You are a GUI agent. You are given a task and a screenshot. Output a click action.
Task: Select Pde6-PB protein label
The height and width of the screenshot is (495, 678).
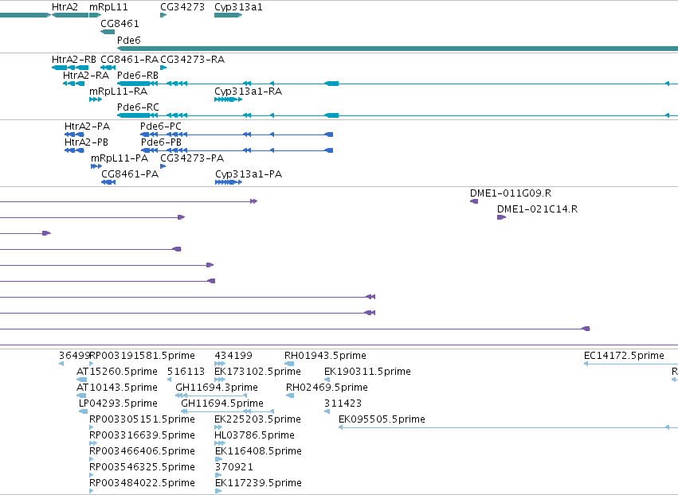161,142
